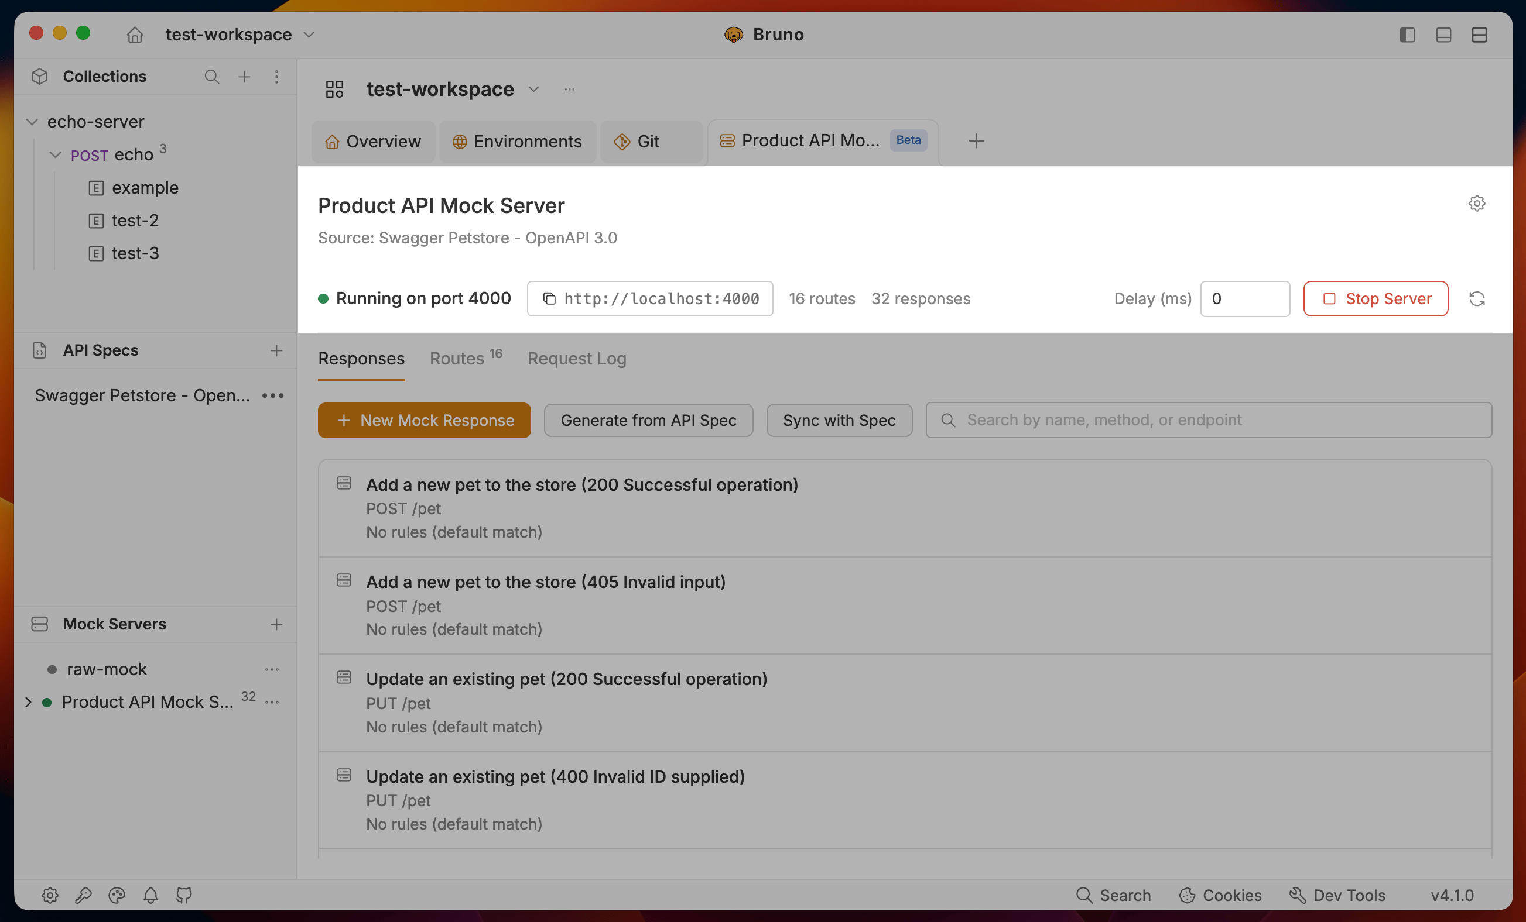1526x922 pixels.
Task: Go to home via house icon
Action: coord(135,35)
